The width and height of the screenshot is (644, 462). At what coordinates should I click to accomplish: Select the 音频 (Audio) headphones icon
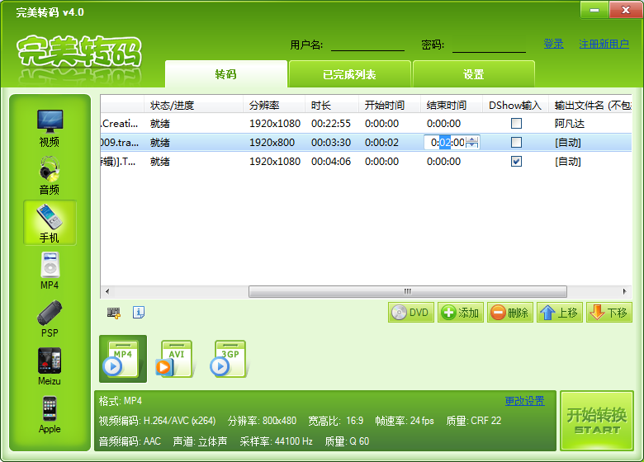tap(50, 176)
